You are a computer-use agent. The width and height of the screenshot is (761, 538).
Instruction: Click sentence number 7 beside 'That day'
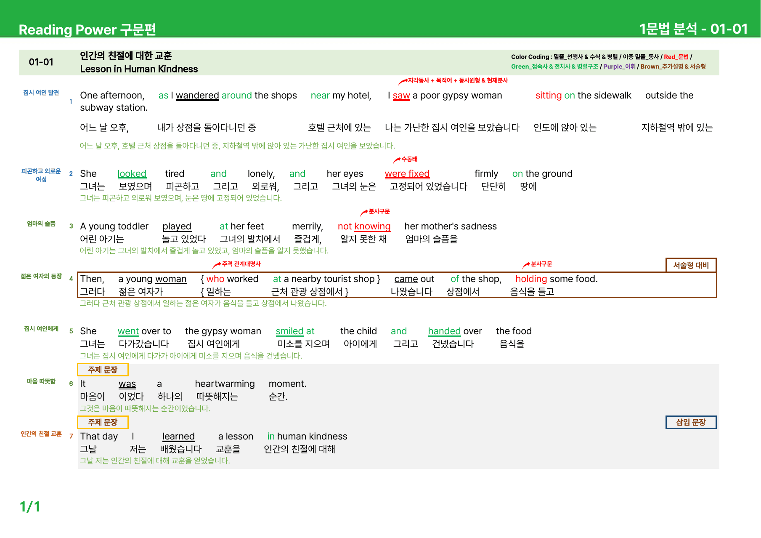tap(71, 436)
